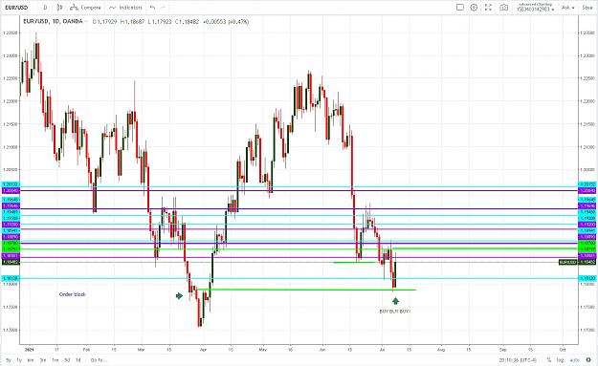The height and width of the screenshot is (366, 598).
Task: Open chart settings gear in top toolbar
Action: 474,8
